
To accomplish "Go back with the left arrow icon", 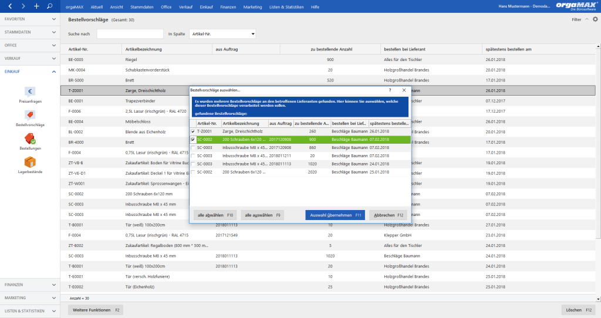I will [x=11, y=6].
